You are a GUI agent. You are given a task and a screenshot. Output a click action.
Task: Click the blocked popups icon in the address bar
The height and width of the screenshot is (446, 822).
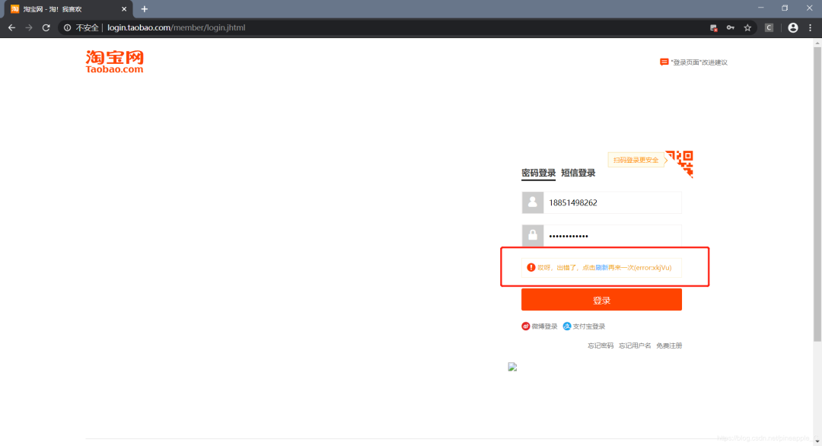(x=713, y=27)
